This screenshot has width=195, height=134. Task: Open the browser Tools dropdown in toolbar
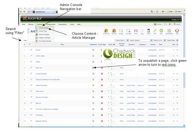pyautogui.click(x=179, y=12)
